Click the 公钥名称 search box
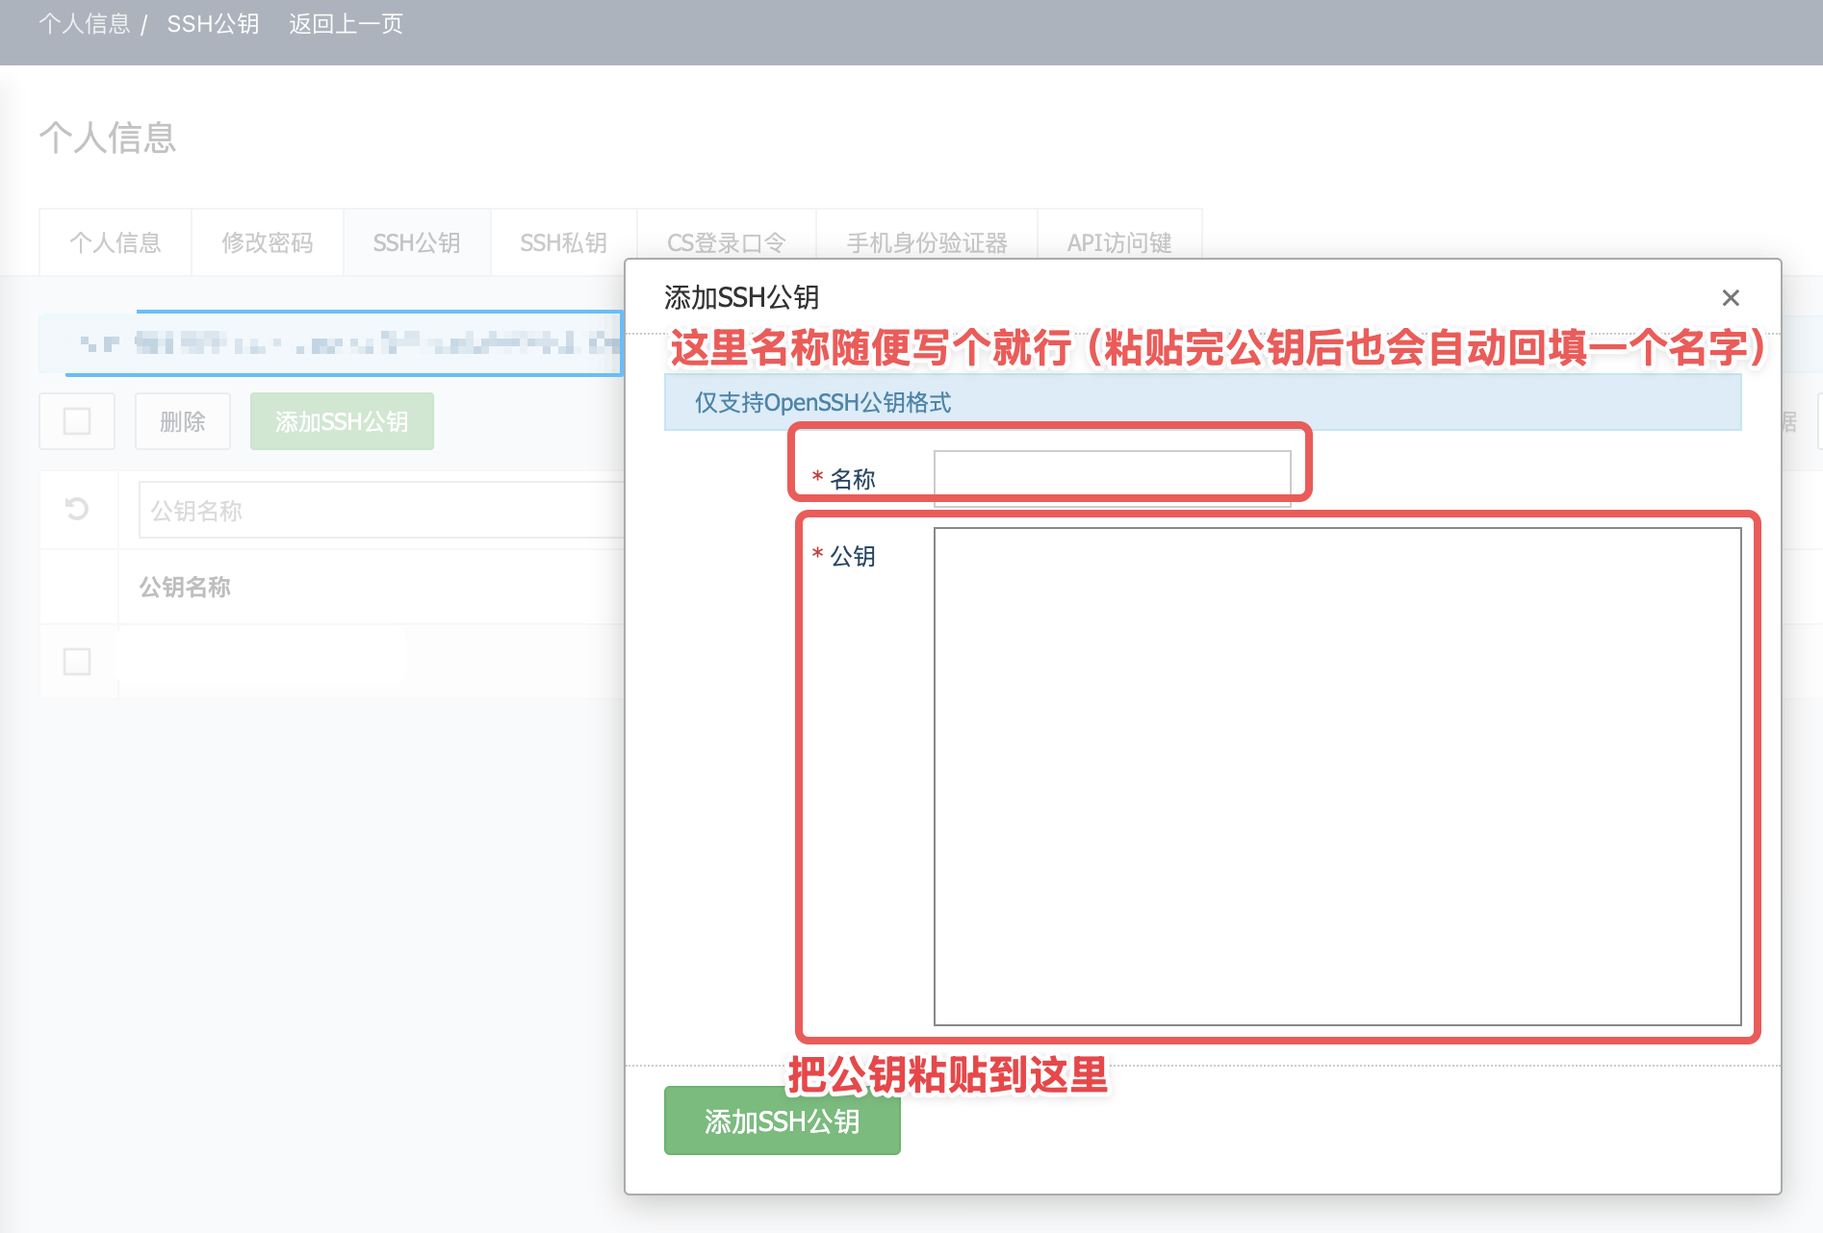This screenshot has height=1233, width=1823. pos(381,510)
